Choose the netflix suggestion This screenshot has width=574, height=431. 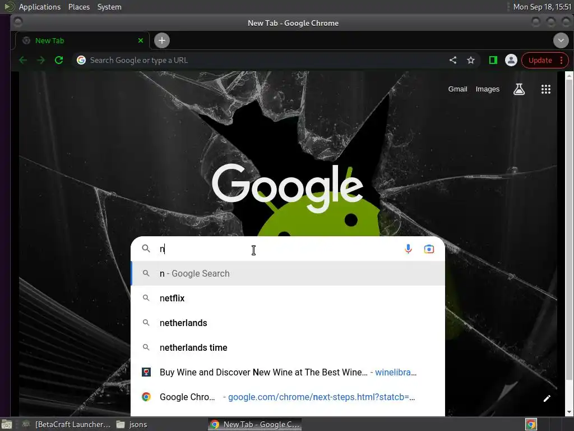click(288, 298)
